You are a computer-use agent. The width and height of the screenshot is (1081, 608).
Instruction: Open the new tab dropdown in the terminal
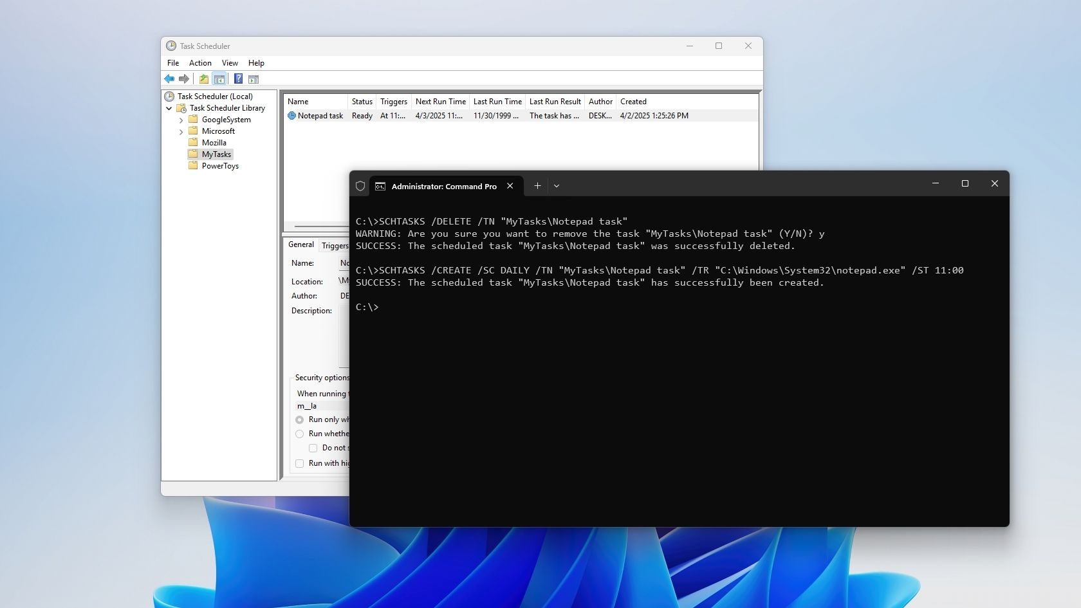557,186
